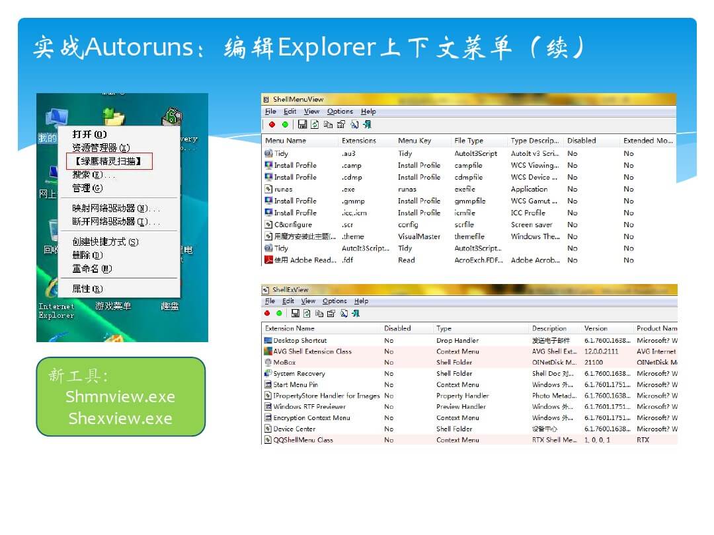This screenshot has height=535, width=714.
Task: Sort by the Type column header in ShellExView
Action: pos(444,328)
